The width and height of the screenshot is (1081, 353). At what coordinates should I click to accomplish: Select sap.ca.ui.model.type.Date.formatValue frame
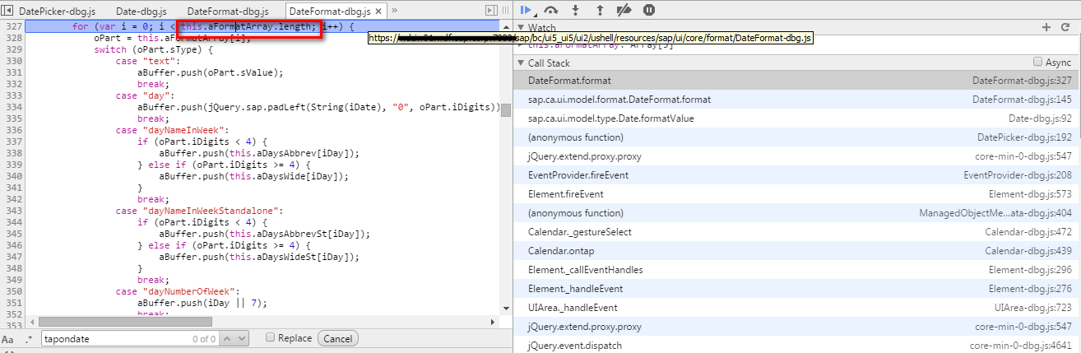click(x=796, y=118)
